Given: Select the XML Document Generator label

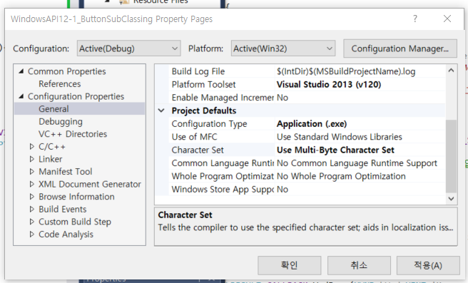Looking at the screenshot, I should [90, 184].
